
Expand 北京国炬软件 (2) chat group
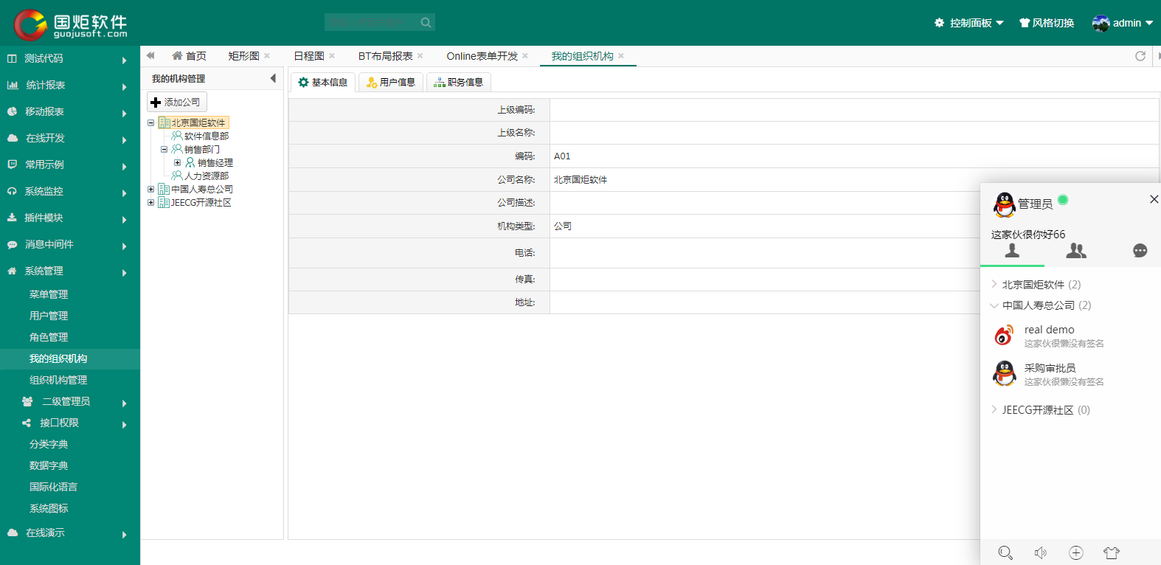coord(1041,285)
